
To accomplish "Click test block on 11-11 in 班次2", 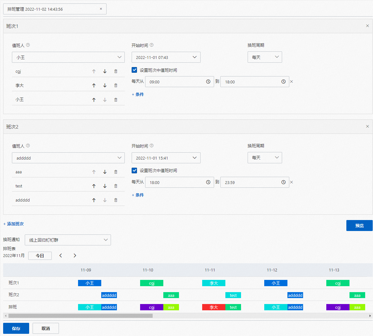I will (233, 295).
